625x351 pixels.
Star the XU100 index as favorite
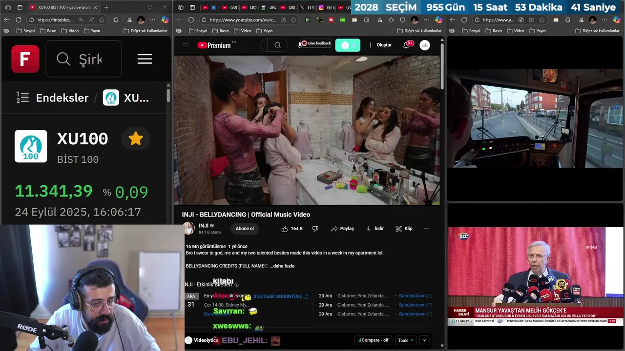coord(135,139)
